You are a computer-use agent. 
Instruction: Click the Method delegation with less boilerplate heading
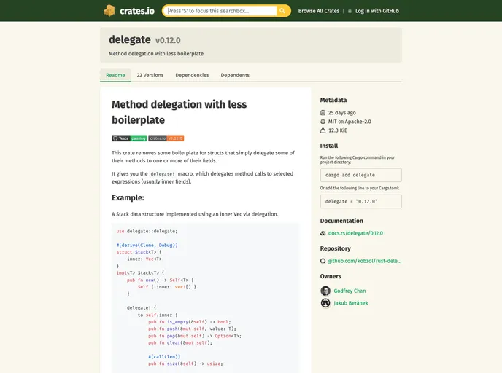pyautogui.click(x=179, y=112)
